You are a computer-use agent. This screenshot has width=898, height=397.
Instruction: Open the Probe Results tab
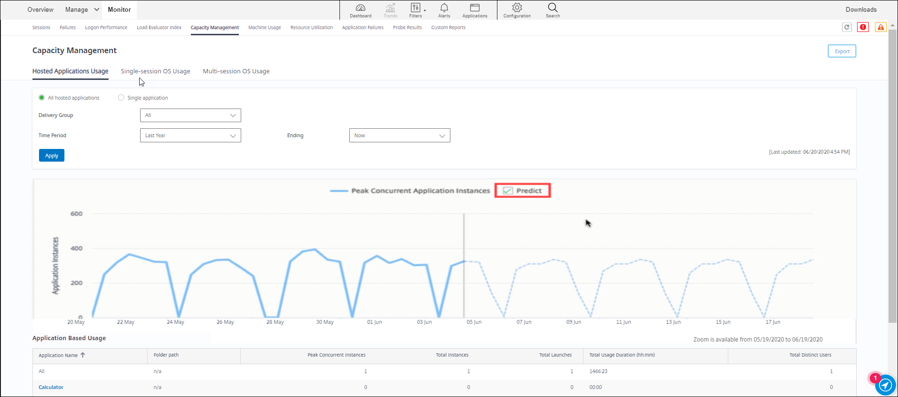pos(408,27)
